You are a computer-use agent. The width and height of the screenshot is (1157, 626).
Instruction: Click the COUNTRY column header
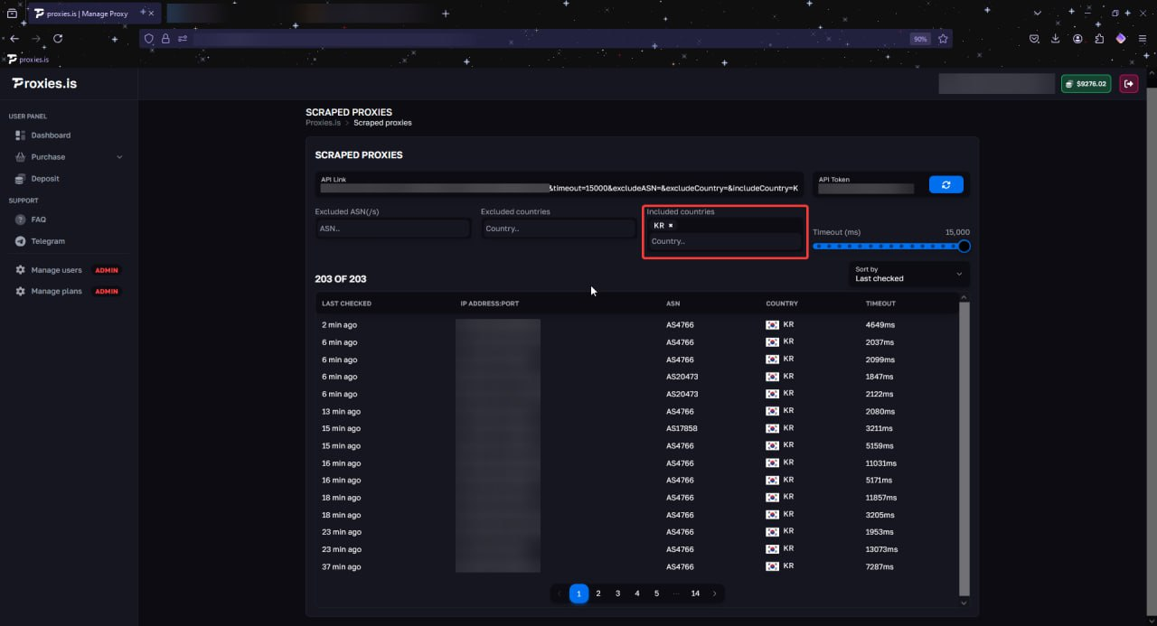pos(782,304)
